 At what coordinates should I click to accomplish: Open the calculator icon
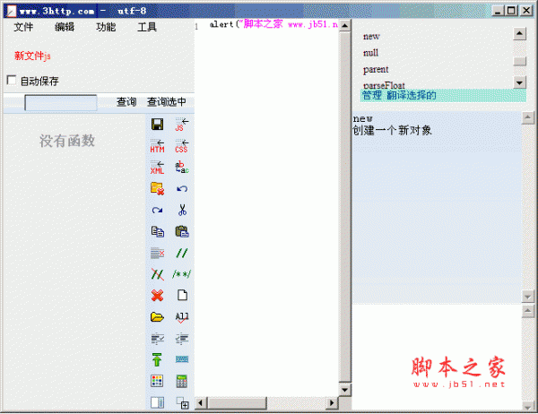(x=181, y=381)
